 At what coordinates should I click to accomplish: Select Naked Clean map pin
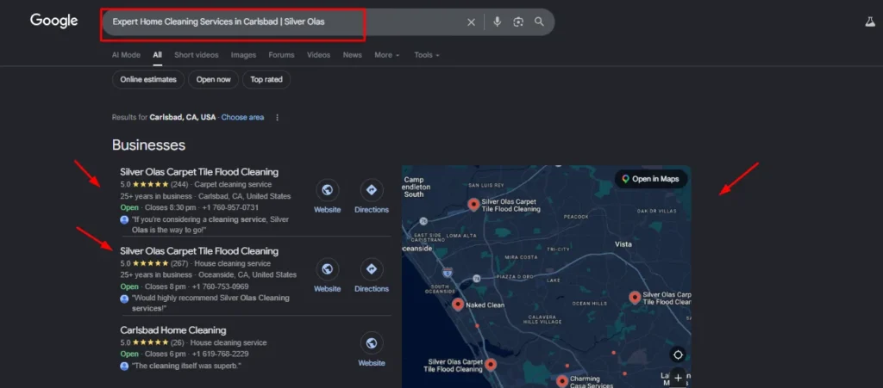pyautogui.click(x=458, y=305)
